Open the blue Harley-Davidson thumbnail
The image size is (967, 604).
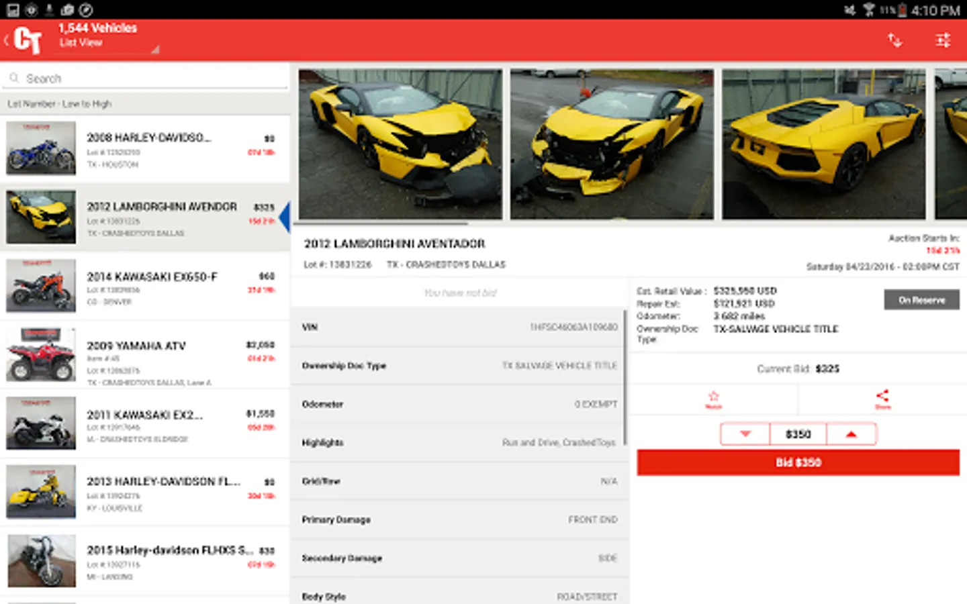click(41, 148)
